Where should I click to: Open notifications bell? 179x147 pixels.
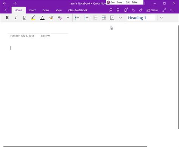point(126,10)
